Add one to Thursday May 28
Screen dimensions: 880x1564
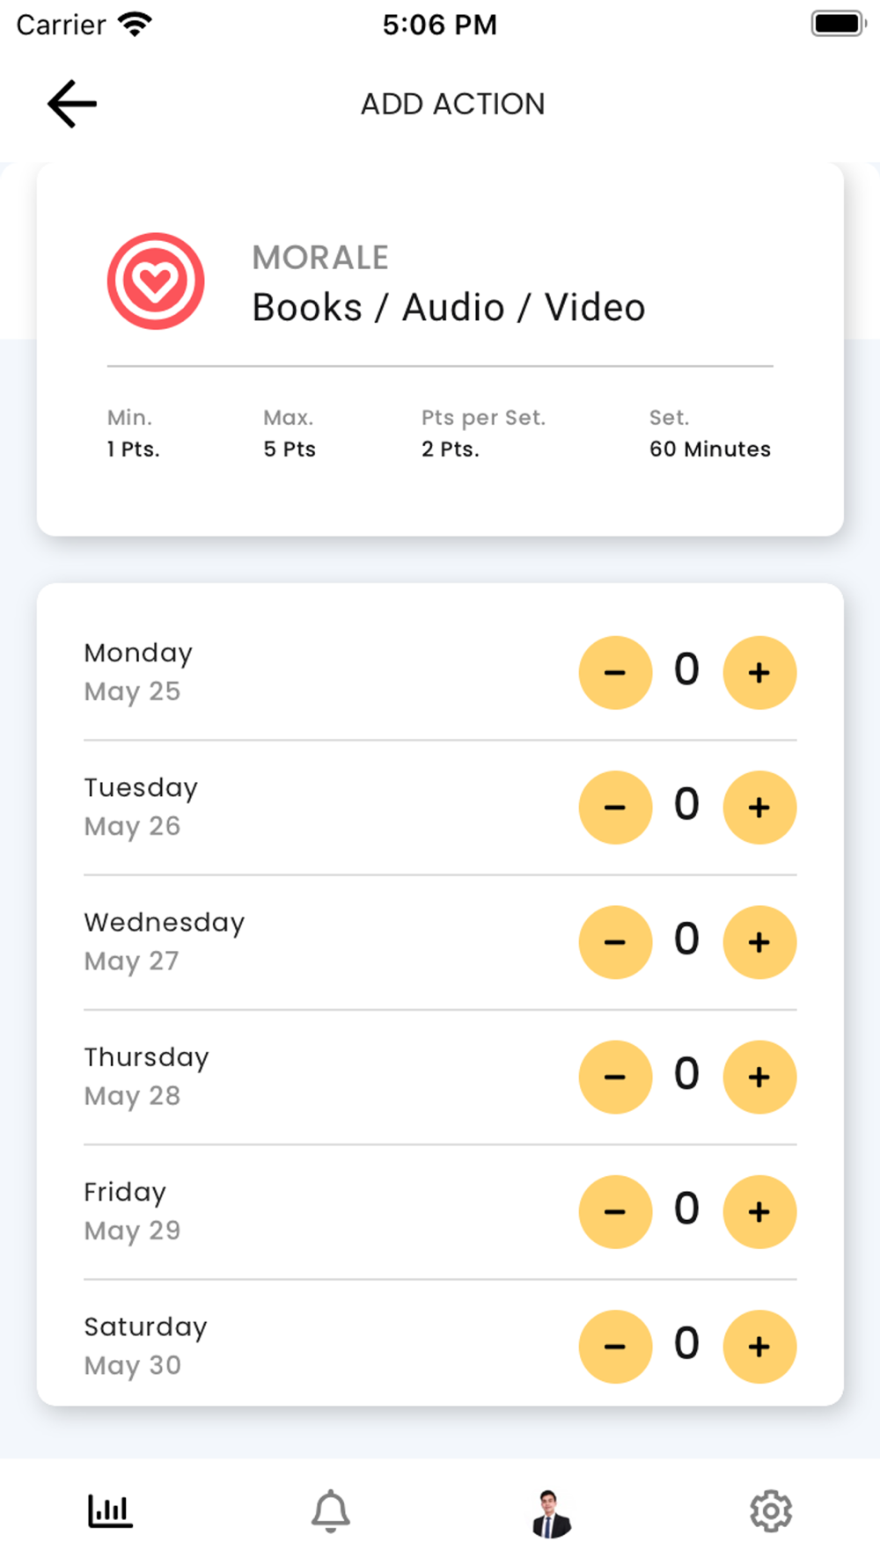coord(759,1078)
